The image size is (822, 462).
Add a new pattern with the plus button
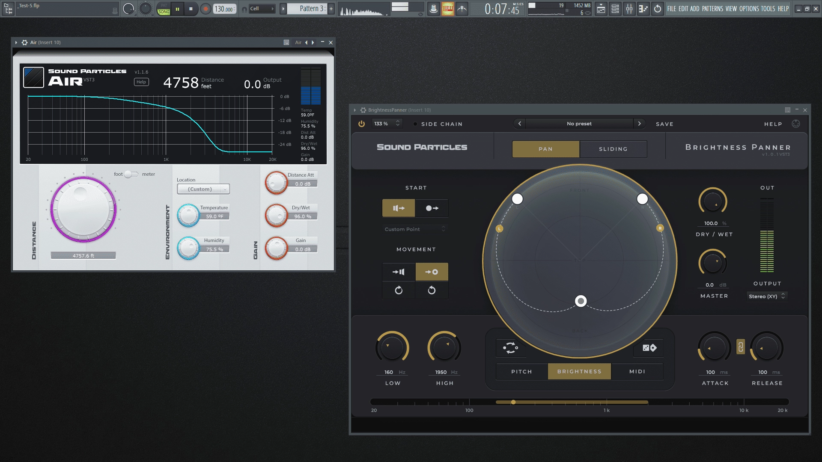tap(331, 9)
